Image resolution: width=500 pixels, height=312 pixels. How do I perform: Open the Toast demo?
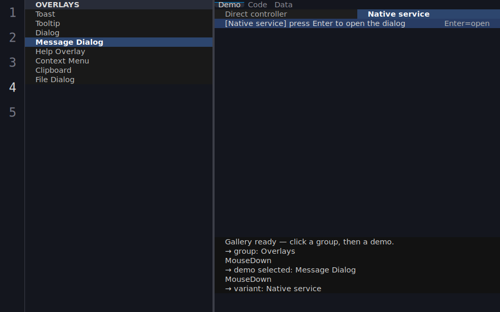pos(119,14)
